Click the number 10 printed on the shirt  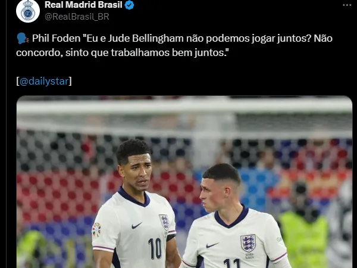pos(155,248)
